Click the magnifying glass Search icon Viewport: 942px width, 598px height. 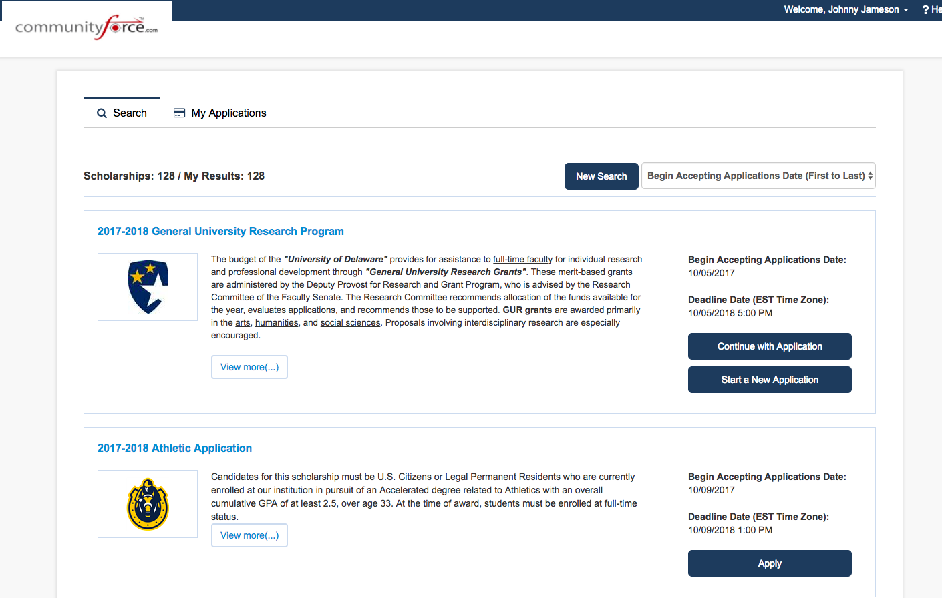click(102, 113)
